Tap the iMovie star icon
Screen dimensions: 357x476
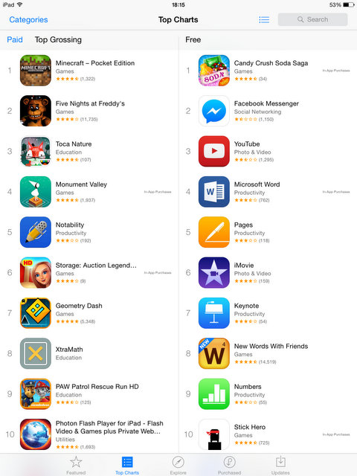click(x=214, y=273)
